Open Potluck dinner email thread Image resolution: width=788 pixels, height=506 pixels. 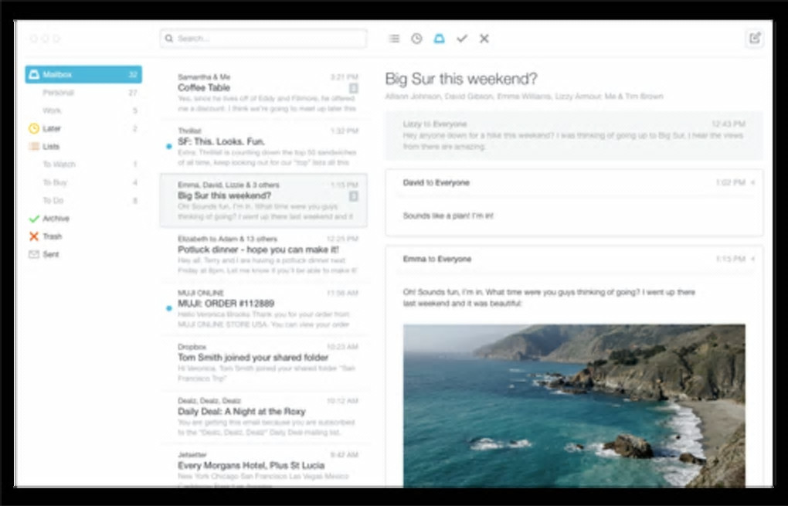[x=264, y=255]
